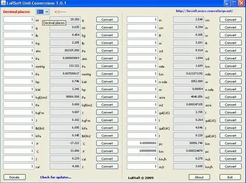
Task: Convert kW to hp
Action: point(107,89)
